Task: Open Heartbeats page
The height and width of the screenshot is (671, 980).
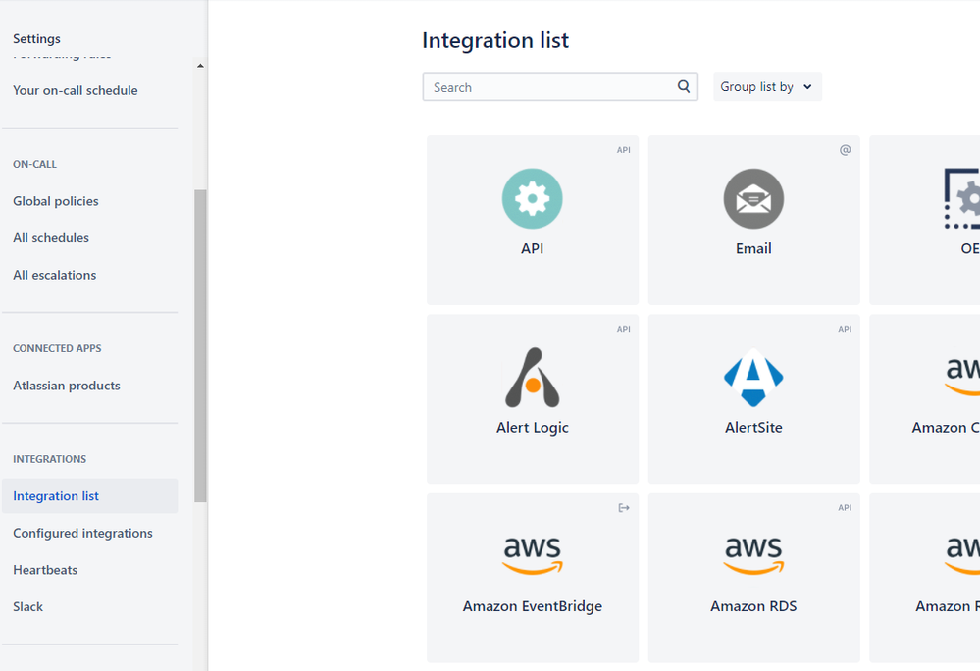Action: click(x=45, y=570)
